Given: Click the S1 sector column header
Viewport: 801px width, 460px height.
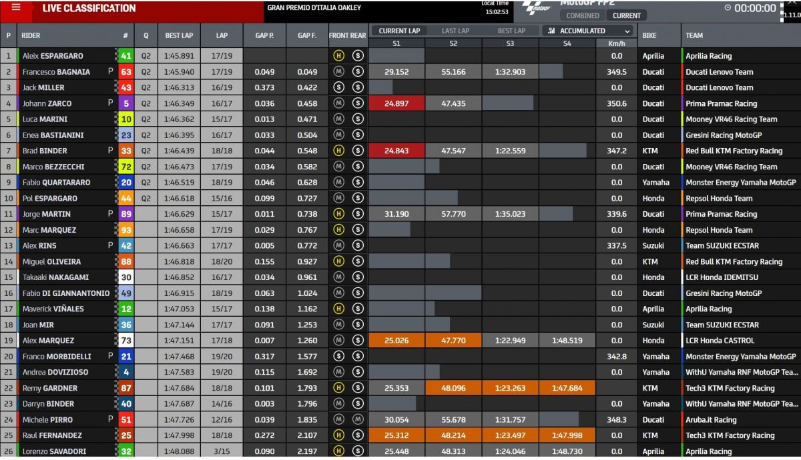Looking at the screenshot, I should tap(396, 43).
